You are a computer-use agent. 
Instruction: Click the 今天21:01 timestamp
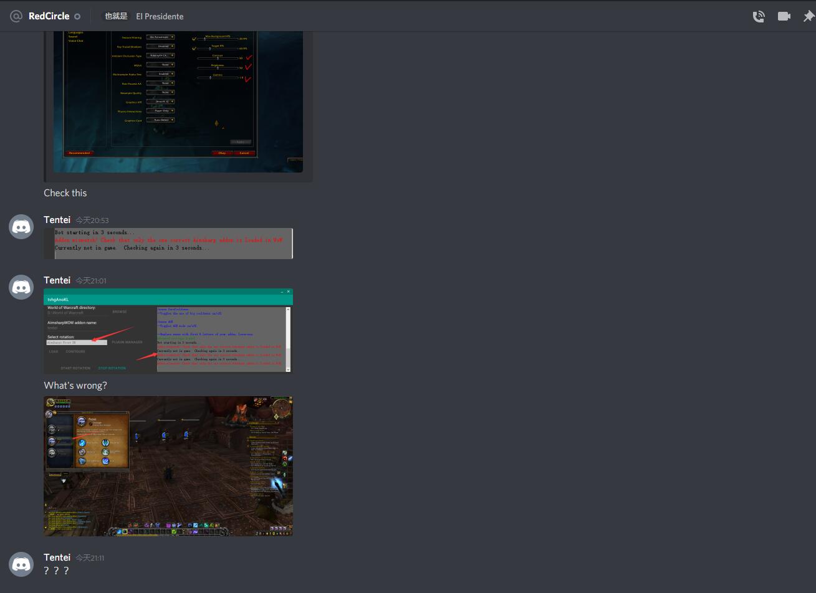[x=91, y=281]
